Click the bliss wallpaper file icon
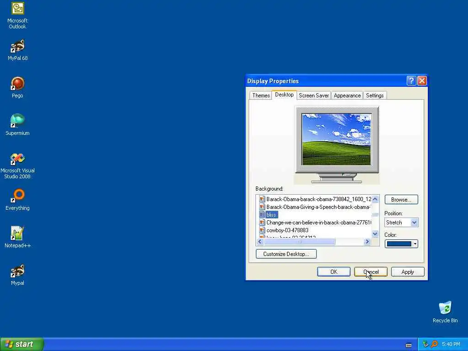 (262, 215)
